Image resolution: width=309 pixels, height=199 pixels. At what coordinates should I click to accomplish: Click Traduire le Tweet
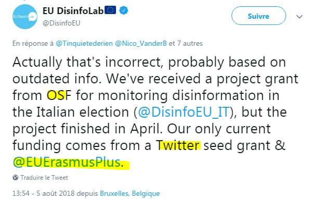tap(44, 178)
